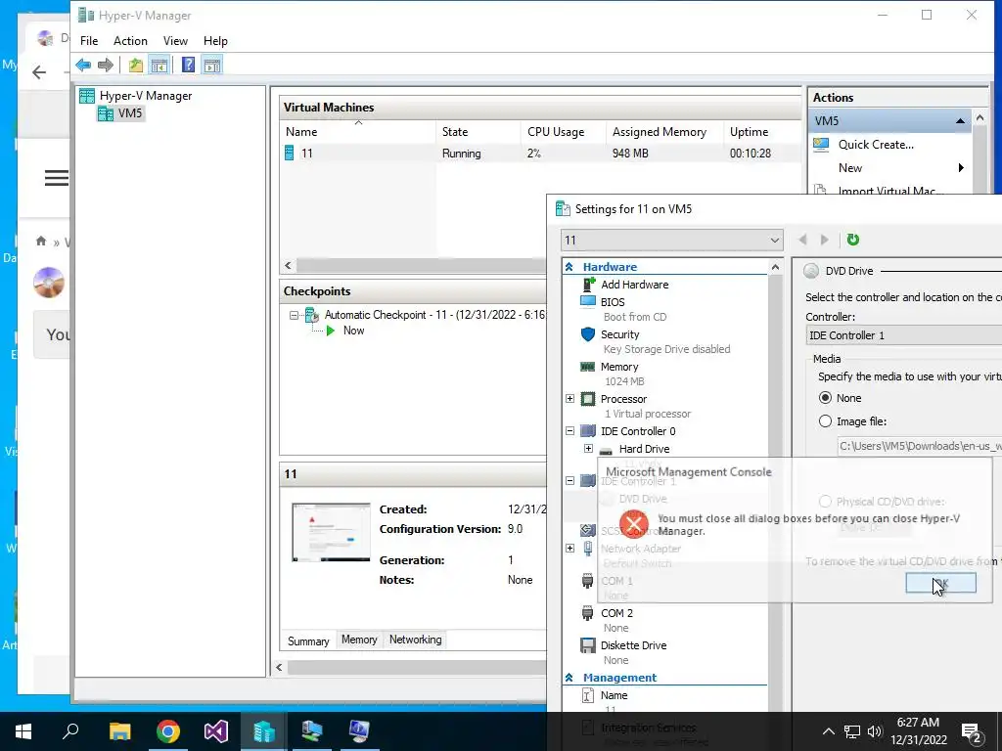Viewport: 1002px width, 751px height.
Task: Select Name under Management
Action: click(x=614, y=695)
